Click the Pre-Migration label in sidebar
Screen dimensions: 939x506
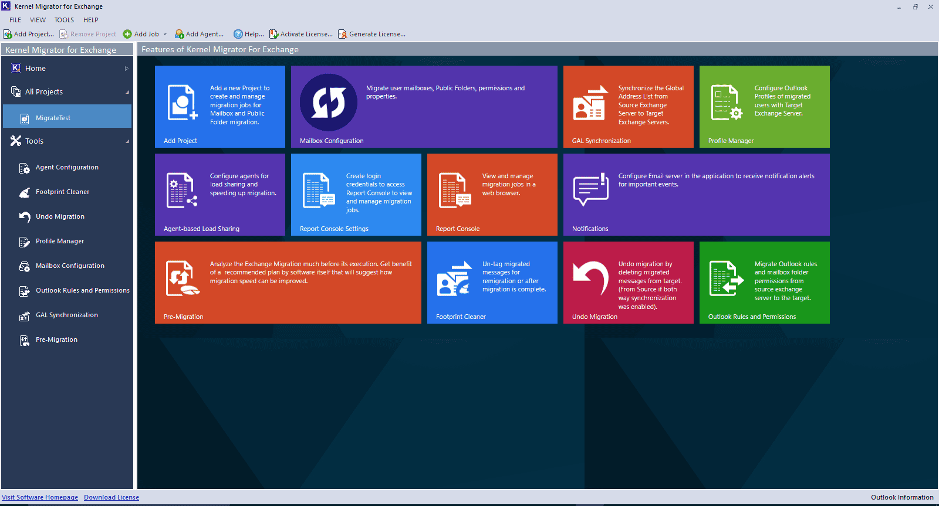click(56, 339)
